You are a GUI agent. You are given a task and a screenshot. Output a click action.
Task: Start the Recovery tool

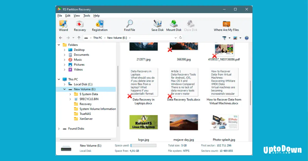point(80,25)
